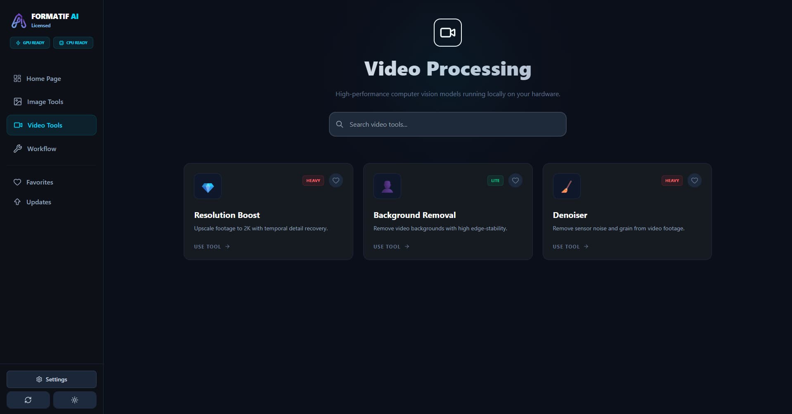Click the Background Removal card title

click(x=414, y=215)
